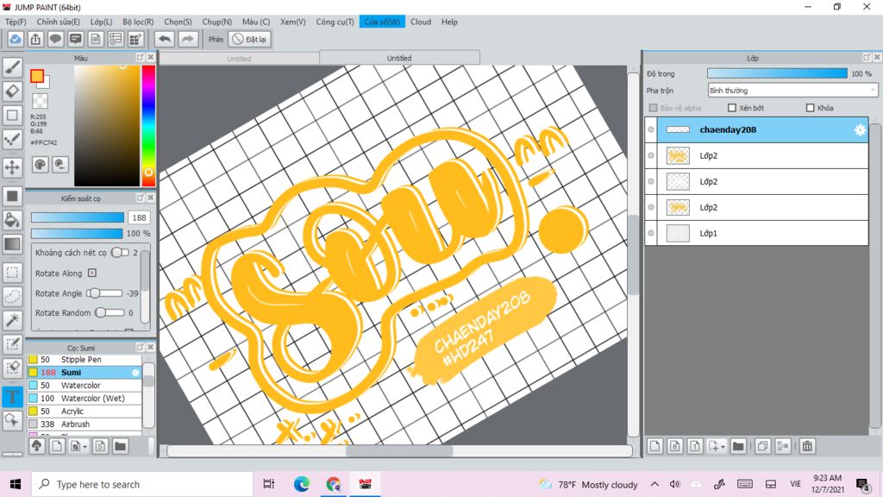
Task: Select the Lớp1 layer
Action: tap(756, 233)
